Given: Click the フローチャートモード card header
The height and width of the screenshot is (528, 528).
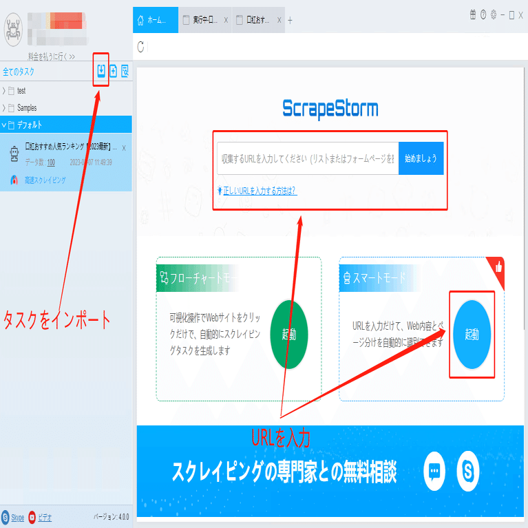Looking at the screenshot, I should pos(198,278).
